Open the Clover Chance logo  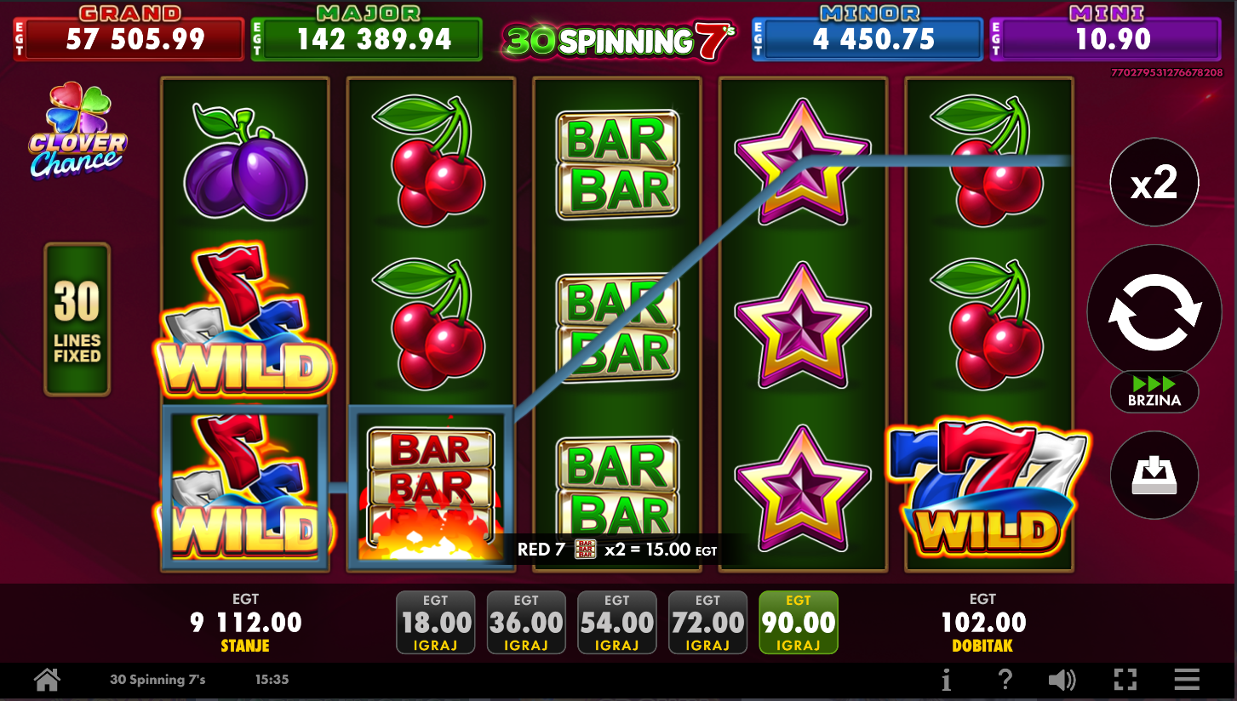coord(77,131)
